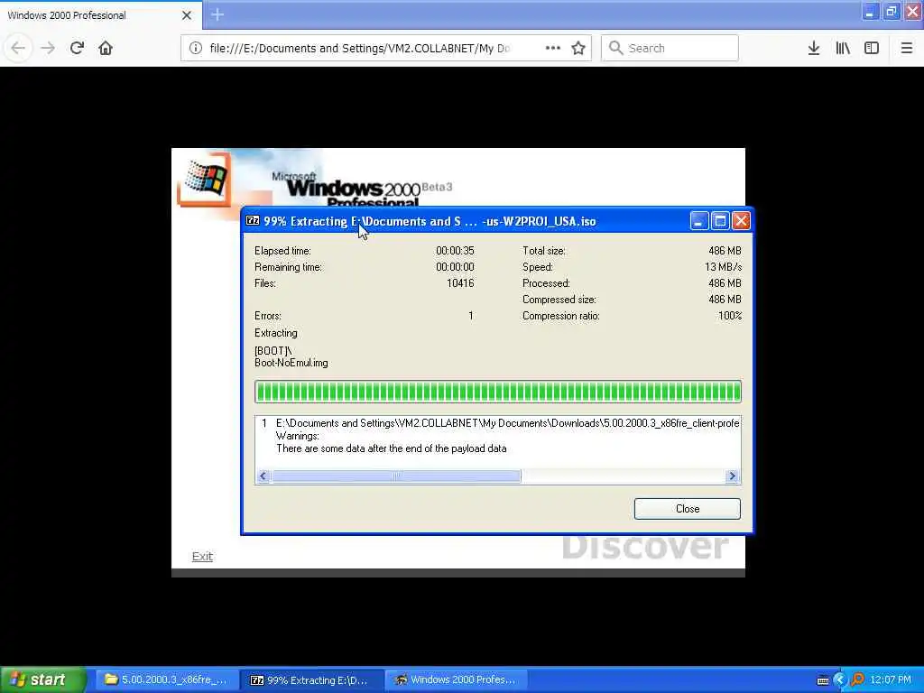Click the Elapsed time value 00:00:35
The width and height of the screenshot is (924, 693).
tap(455, 251)
